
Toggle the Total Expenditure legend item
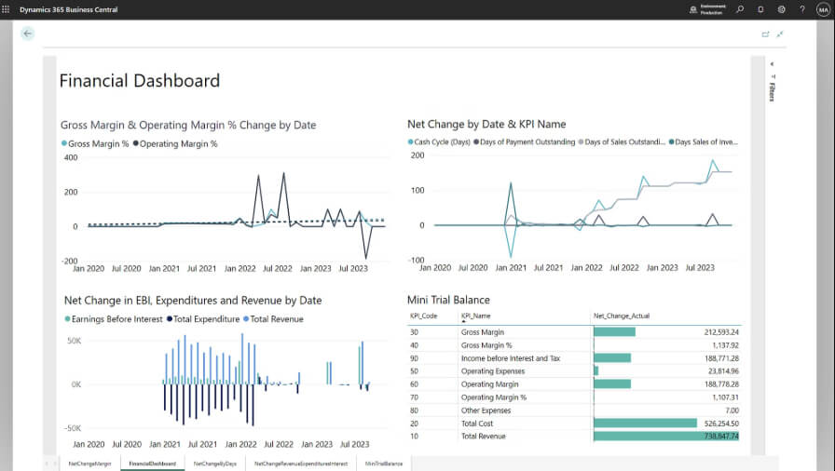(203, 319)
